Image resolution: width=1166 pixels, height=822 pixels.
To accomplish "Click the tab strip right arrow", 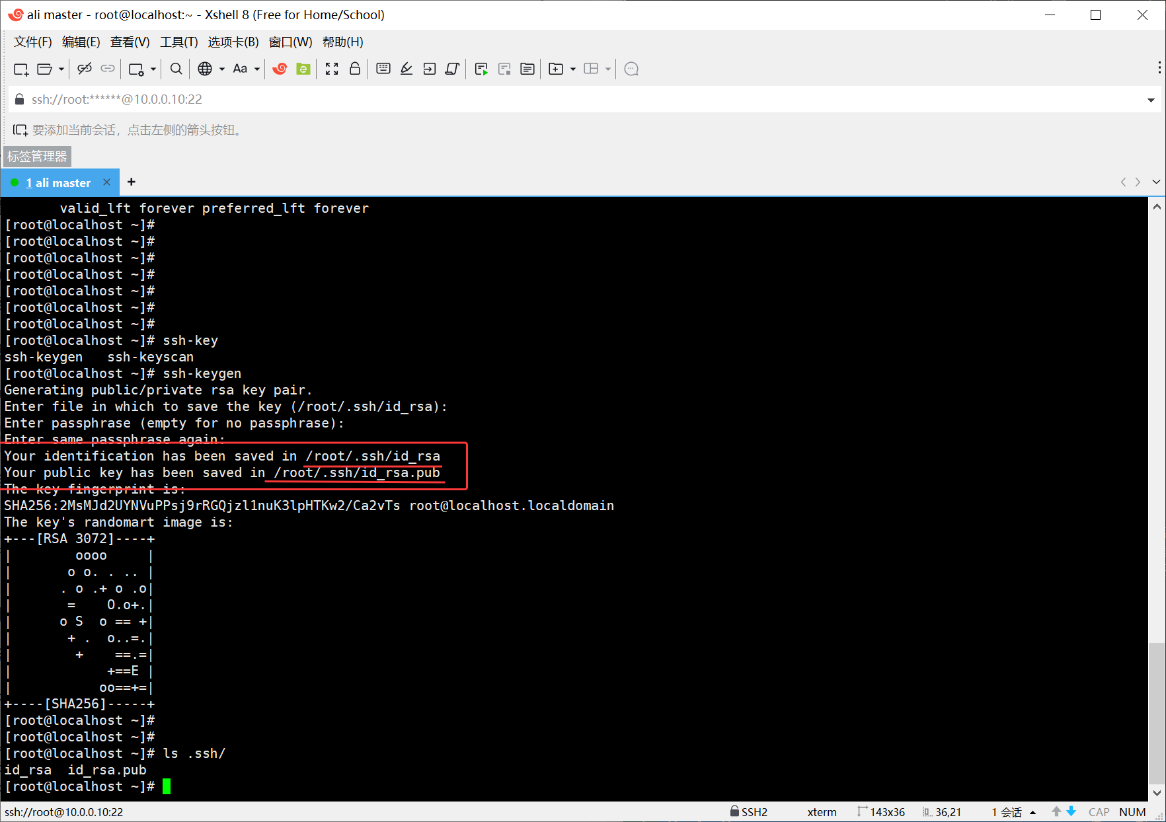I will pos(1138,182).
